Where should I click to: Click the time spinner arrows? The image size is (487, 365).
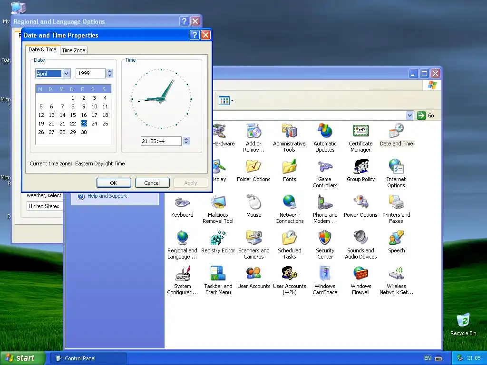(186, 141)
